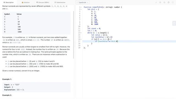The width and height of the screenshot is (176, 99).
Task: Click the editor info icon
Action: [156, 2]
